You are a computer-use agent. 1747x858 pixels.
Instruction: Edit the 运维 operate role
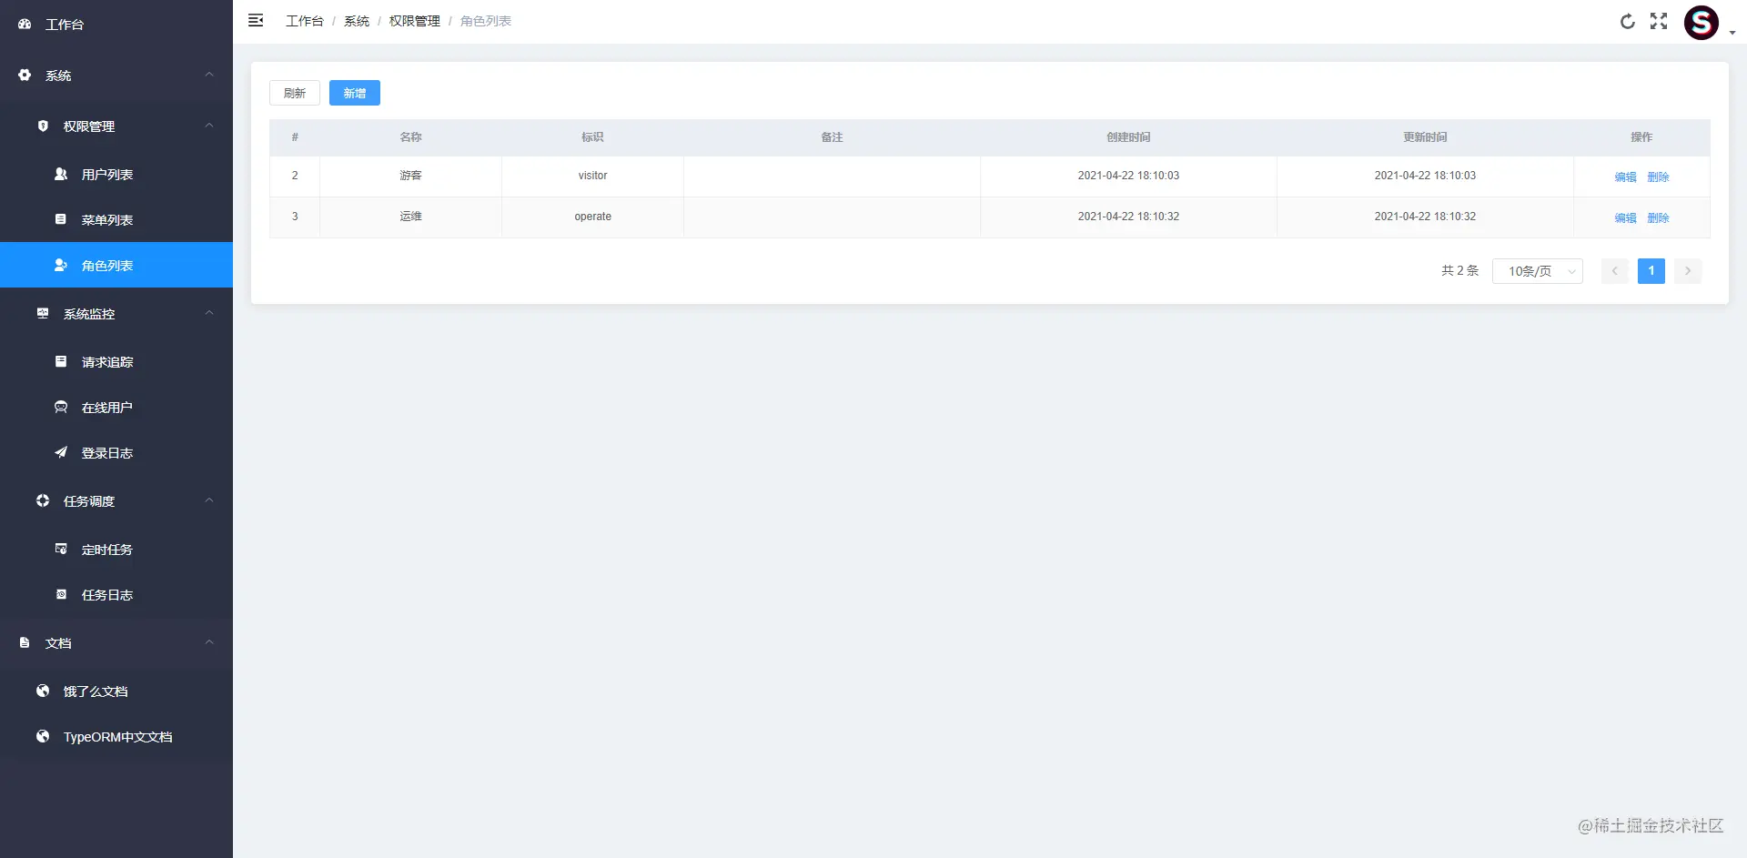[1625, 217]
